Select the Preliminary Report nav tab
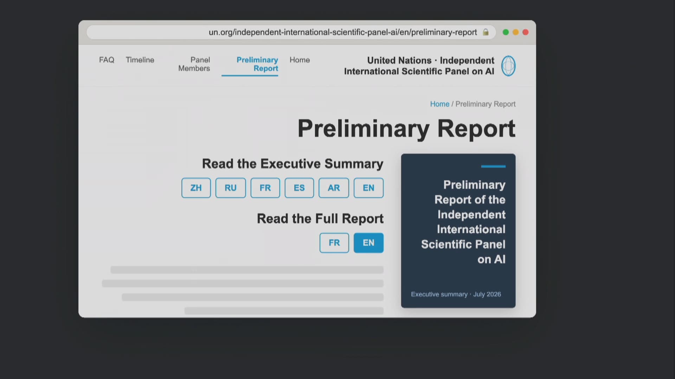The image size is (675, 379). click(x=257, y=64)
